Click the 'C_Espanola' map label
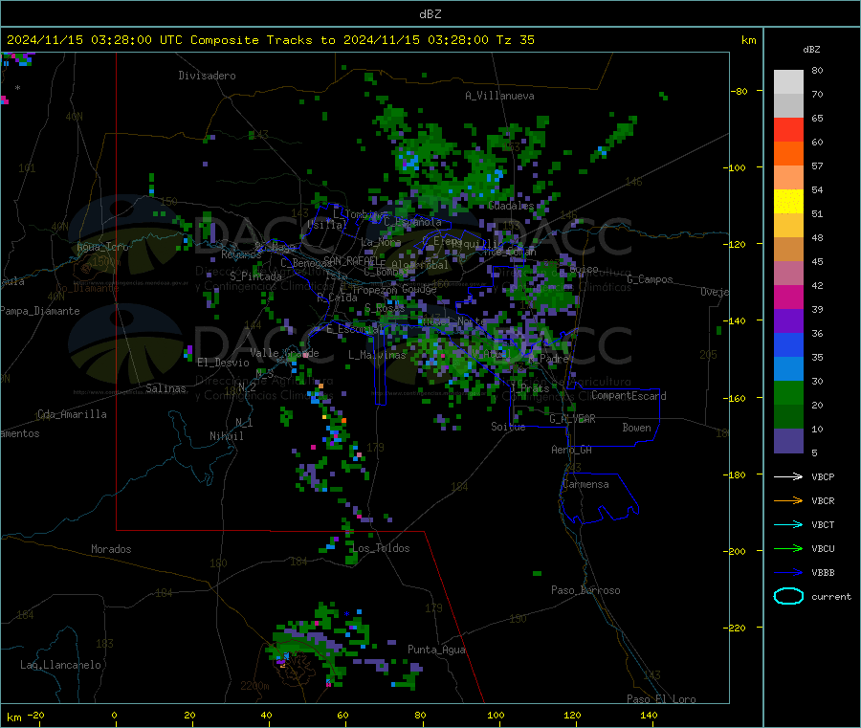The image size is (861, 728). click(412, 222)
